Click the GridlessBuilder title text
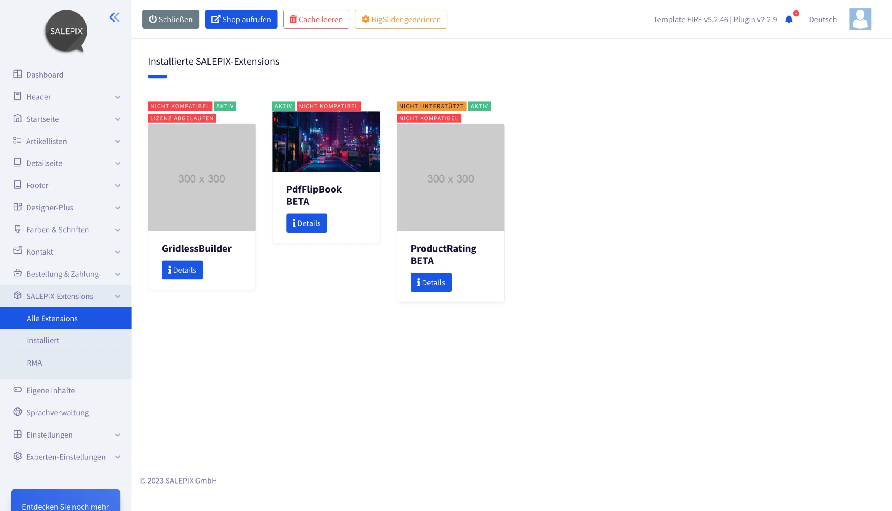892x511 pixels. pyautogui.click(x=197, y=248)
